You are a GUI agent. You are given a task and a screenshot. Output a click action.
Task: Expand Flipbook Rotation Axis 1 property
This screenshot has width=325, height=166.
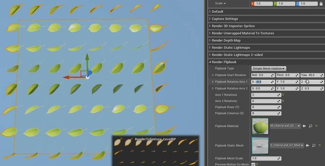tap(213, 82)
